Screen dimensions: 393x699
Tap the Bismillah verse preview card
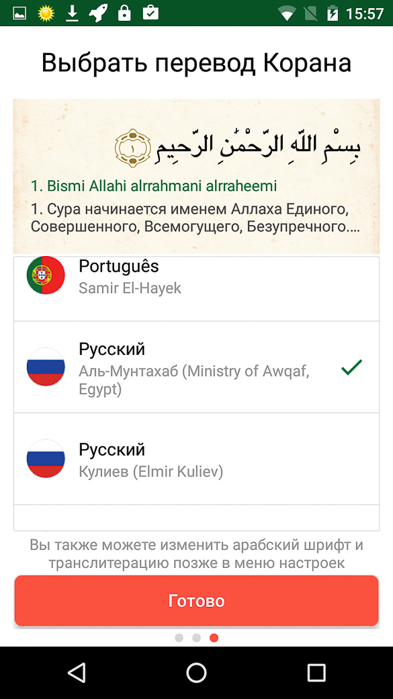[x=196, y=176]
